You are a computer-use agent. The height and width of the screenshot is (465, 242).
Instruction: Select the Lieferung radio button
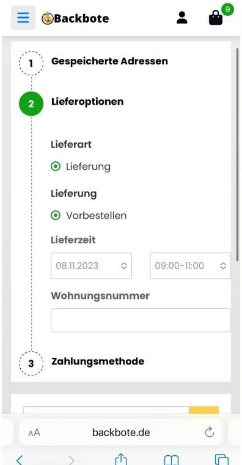tap(56, 167)
